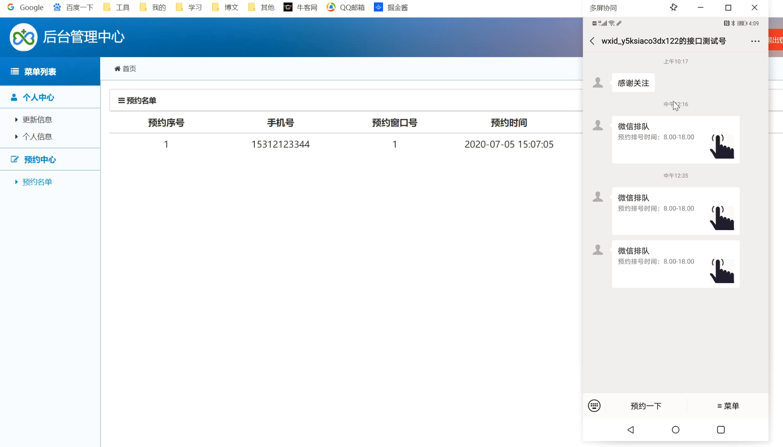The image size is (783, 447).
Task: Pin the 多屏协同 window with pin icon
Action: click(674, 8)
